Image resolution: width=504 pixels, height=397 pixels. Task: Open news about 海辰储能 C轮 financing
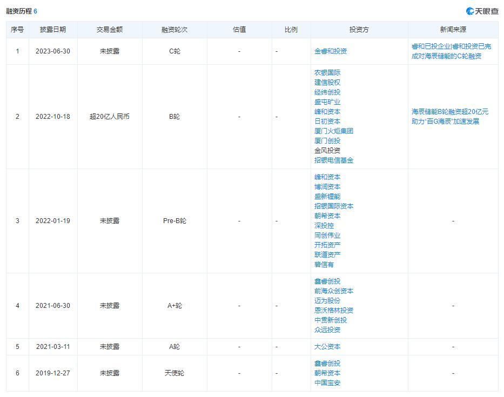(x=453, y=51)
